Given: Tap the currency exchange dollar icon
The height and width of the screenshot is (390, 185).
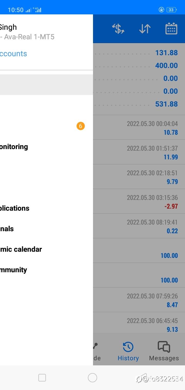Looking at the screenshot, I should [118, 29].
